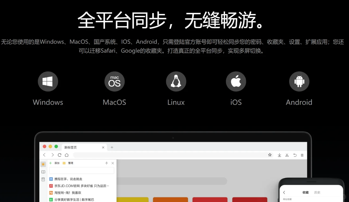349x202 pixels.
Task: Open favorites star in sidebar
Action: tap(43, 164)
